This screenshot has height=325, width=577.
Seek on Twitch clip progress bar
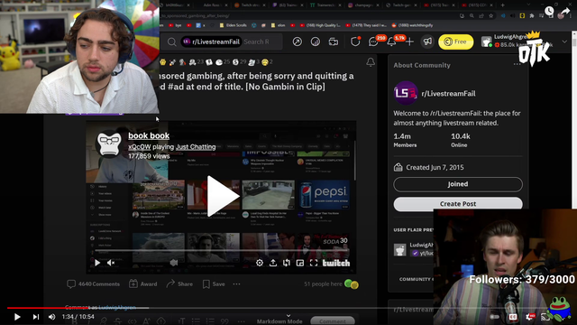(x=221, y=251)
